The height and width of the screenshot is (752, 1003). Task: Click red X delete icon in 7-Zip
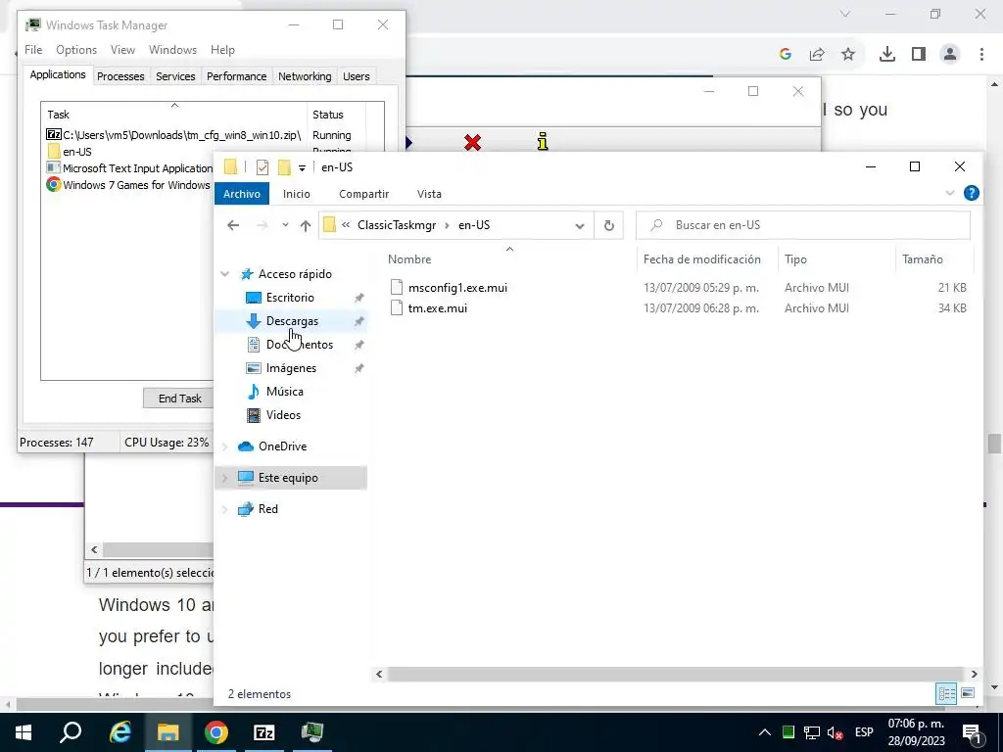pos(473,142)
